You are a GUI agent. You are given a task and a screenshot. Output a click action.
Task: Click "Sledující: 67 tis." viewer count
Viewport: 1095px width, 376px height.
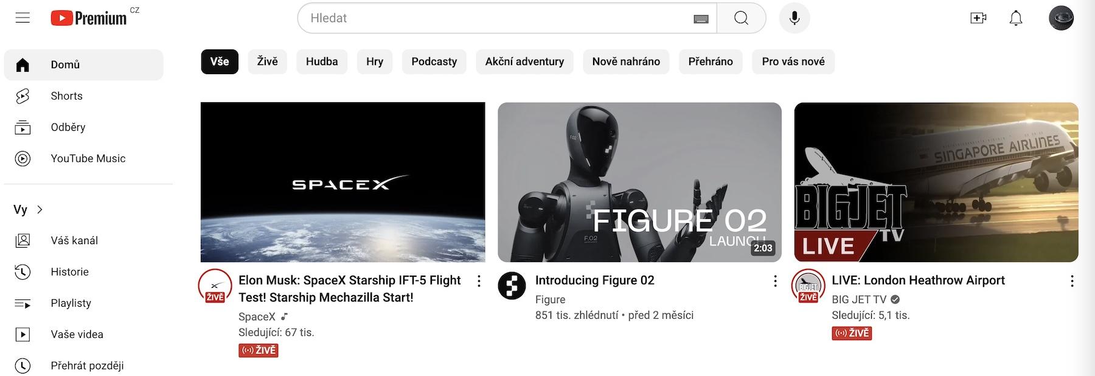tap(276, 332)
